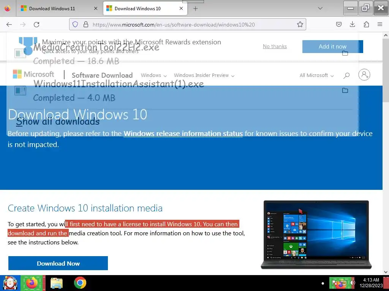This screenshot has width=389, height=291.
Task: Close the Download Windows 11 tab
Action: tap(96, 8)
